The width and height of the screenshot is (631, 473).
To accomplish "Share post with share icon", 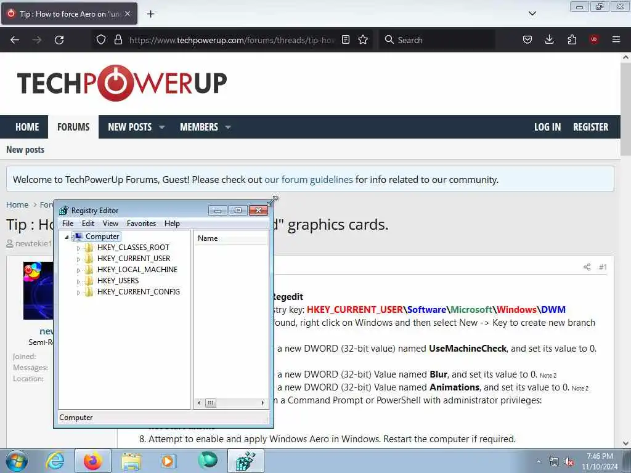I will 587,267.
